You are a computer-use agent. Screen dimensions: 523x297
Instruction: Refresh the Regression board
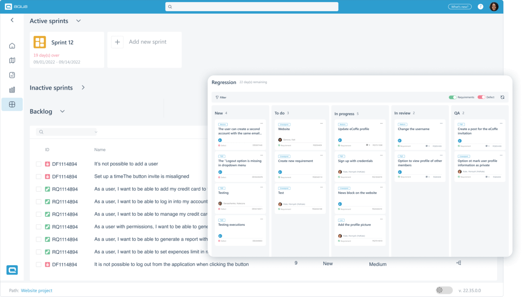click(x=503, y=97)
